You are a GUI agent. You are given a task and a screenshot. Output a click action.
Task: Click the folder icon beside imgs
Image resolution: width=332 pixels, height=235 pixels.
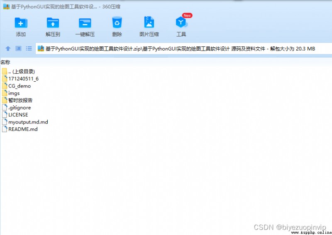[5, 93]
